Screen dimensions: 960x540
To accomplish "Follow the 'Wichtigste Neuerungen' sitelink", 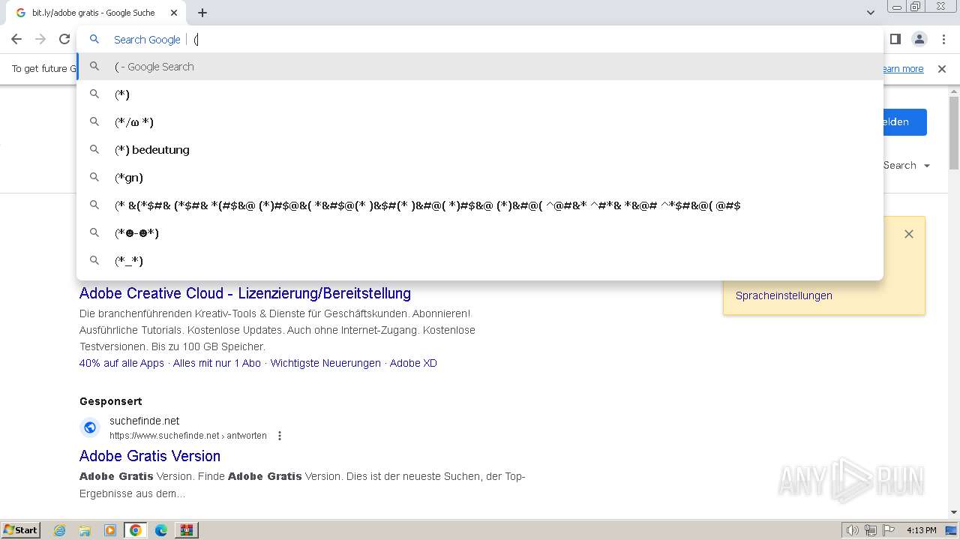I will 325,363.
